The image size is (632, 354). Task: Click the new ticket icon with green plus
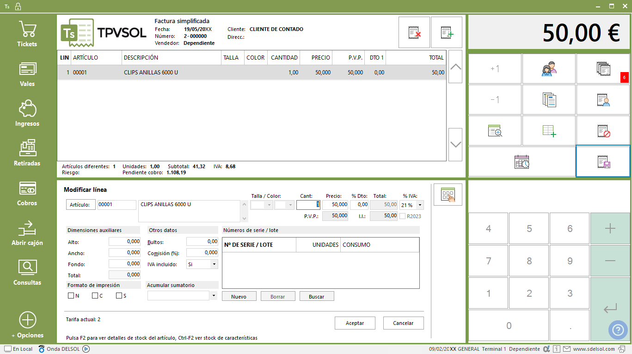(447, 33)
